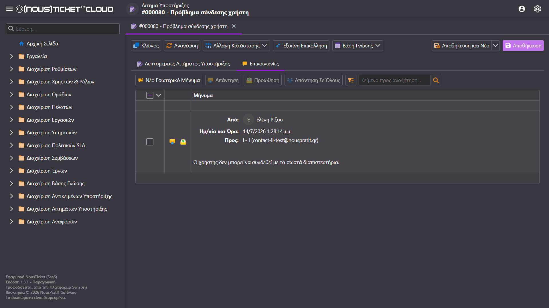This screenshot has height=308, width=549.
Task: Click the orange message search icon
Action: click(x=436, y=80)
